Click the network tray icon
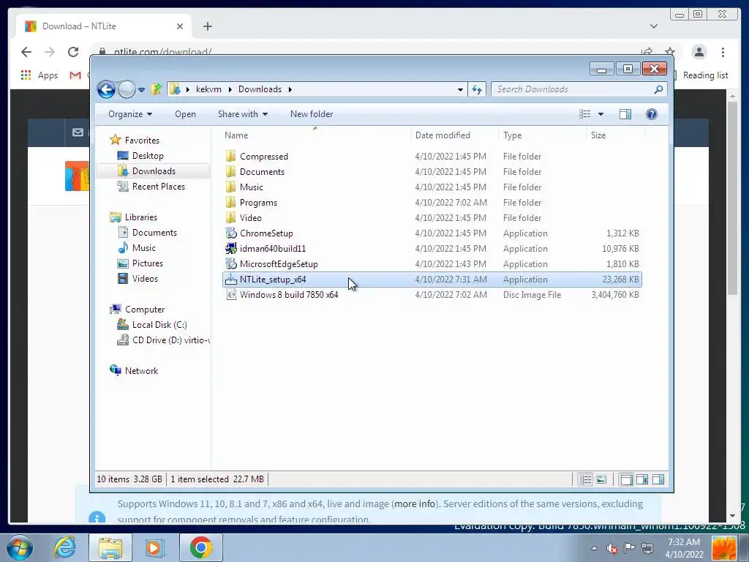The height and width of the screenshot is (562, 749). click(647, 548)
